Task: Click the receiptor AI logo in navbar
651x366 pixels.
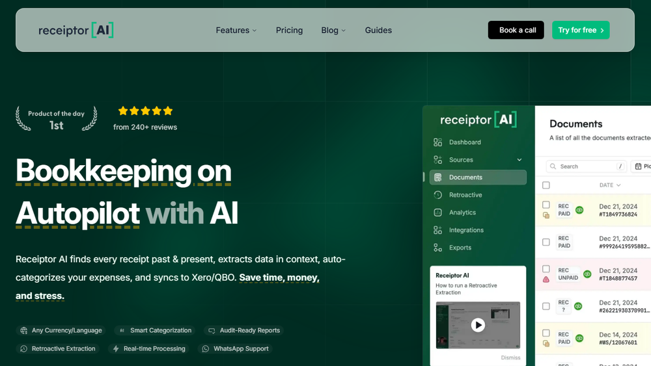Action: click(76, 31)
